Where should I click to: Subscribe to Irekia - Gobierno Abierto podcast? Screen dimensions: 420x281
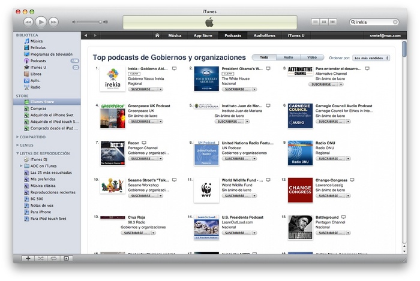143,89
